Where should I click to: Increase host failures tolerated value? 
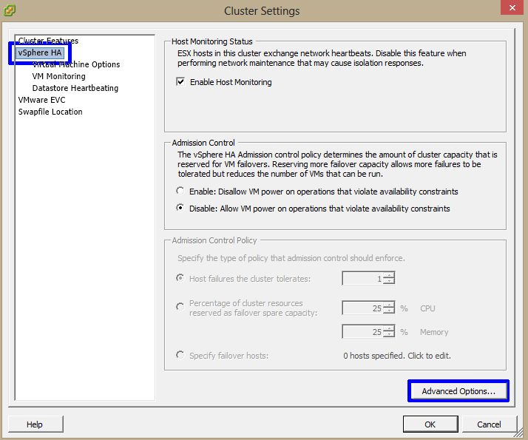pos(389,275)
